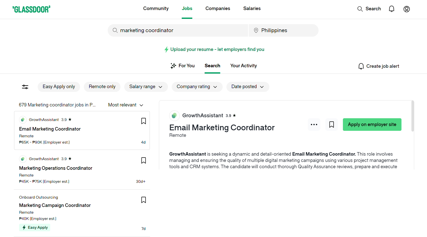Toggle the Easy Apply only filter
This screenshot has height=237, width=427.
(x=59, y=87)
